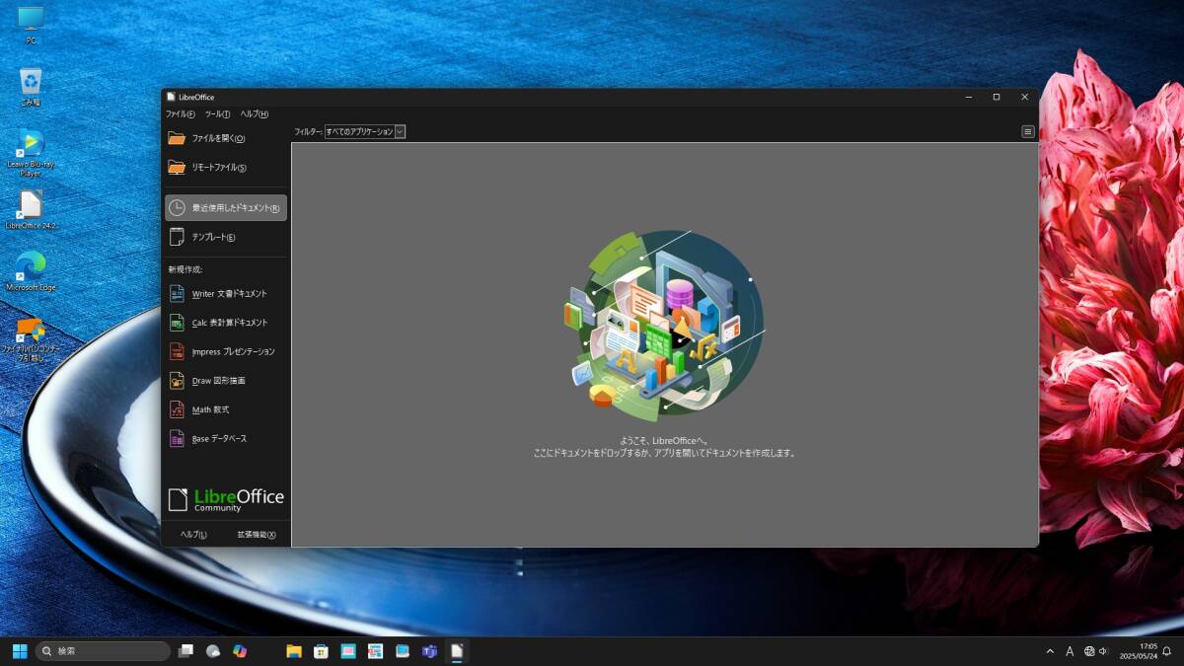Open the ツール(T) menu
The width and height of the screenshot is (1184, 666).
pyautogui.click(x=217, y=114)
